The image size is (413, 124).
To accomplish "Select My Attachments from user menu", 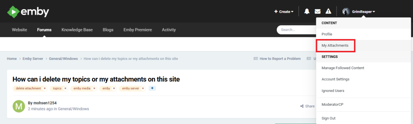I will [x=335, y=45].
